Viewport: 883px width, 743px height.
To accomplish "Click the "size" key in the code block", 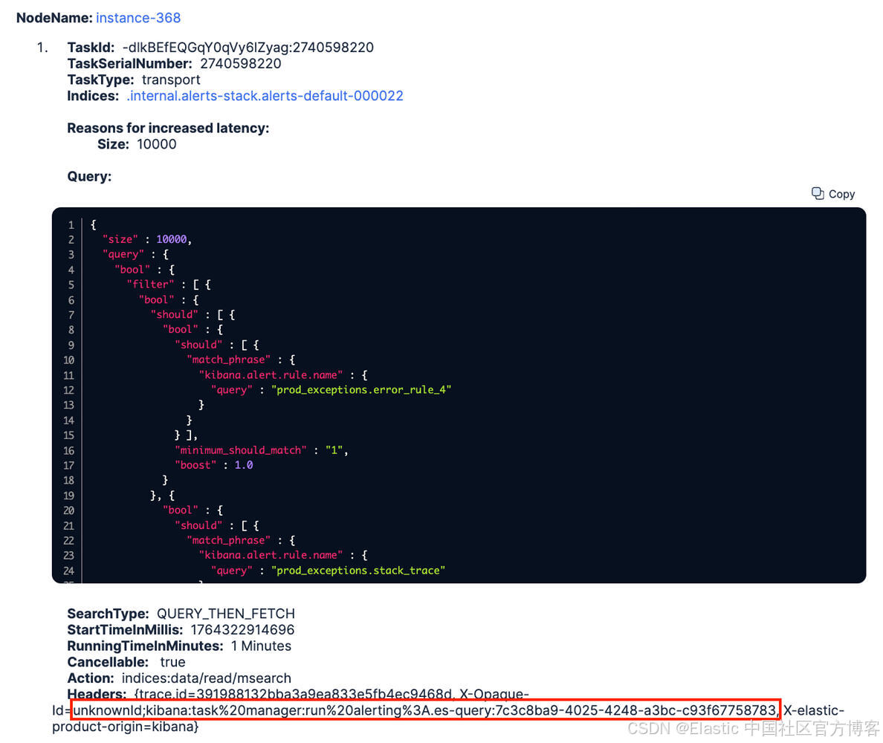I will (x=120, y=239).
